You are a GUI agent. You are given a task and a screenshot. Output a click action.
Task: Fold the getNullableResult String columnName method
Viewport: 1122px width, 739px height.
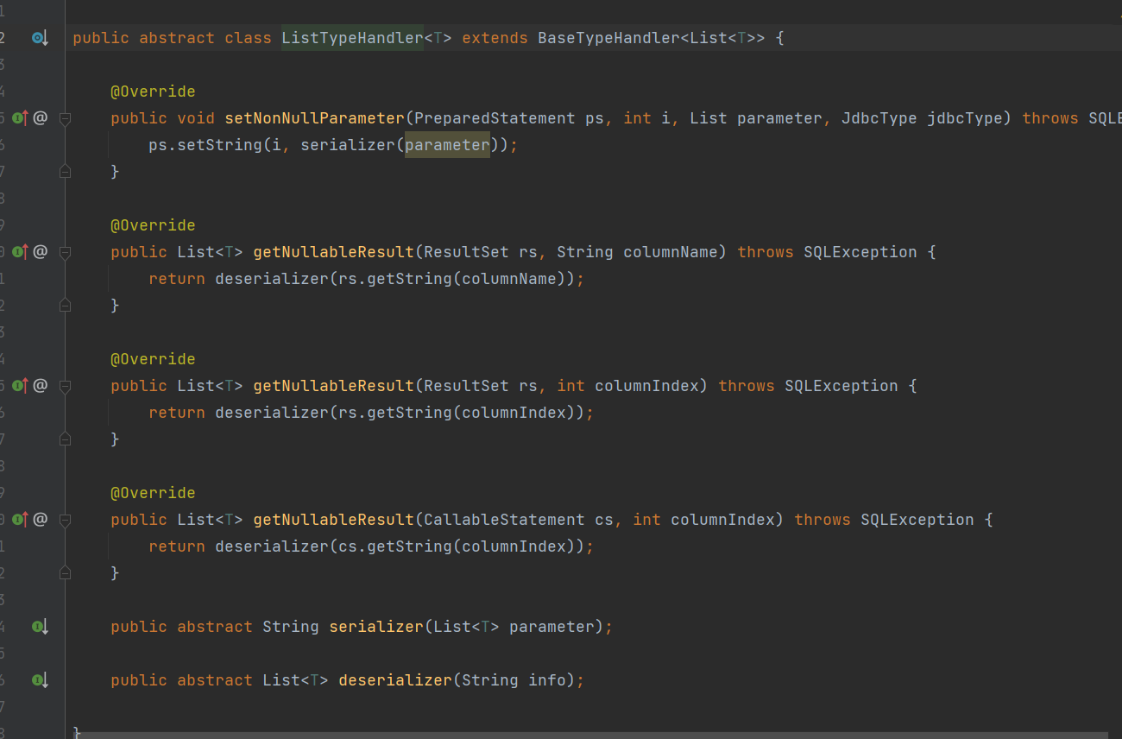65,253
